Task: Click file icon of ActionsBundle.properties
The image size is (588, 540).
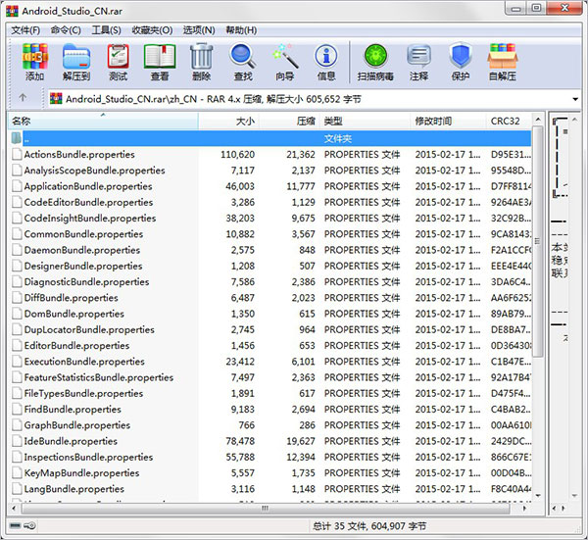Action: [17, 155]
